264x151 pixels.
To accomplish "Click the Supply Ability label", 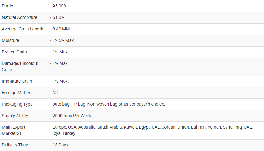I will coord(15,116).
